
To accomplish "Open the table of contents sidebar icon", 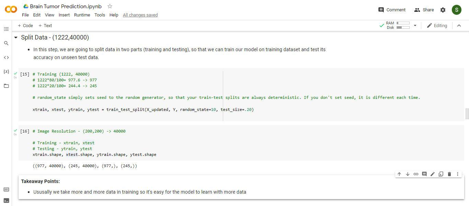I will coord(6,29).
